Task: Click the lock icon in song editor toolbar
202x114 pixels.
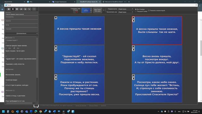Action: [9, 9]
